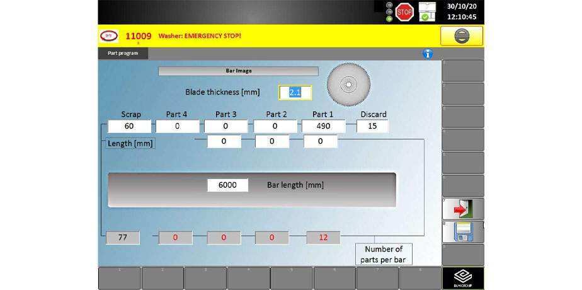Click the traffic light status indicator
The width and height of the screenshot is (582, 290).
pos(389,11)
